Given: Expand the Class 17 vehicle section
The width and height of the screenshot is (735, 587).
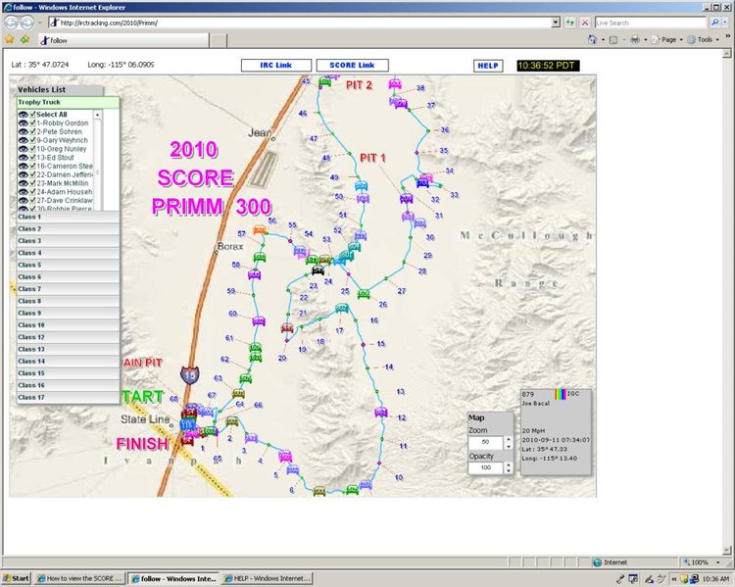Looking at the screenshot, I should (x=68, y=398).
